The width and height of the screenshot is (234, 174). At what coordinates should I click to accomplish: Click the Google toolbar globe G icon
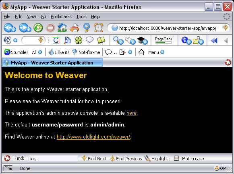7,40
